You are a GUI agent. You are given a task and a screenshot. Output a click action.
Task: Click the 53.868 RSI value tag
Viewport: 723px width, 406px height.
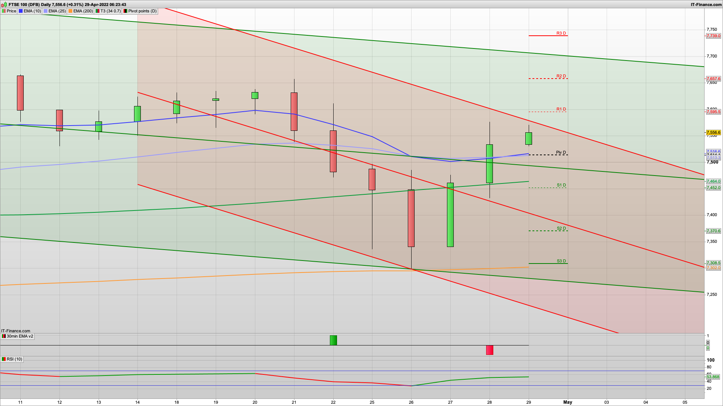(712, 377)
